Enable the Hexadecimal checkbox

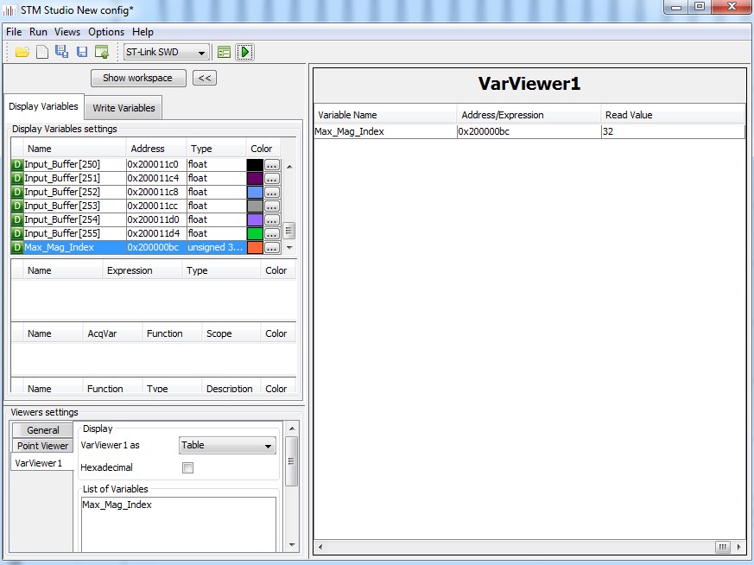pos(187,468)
